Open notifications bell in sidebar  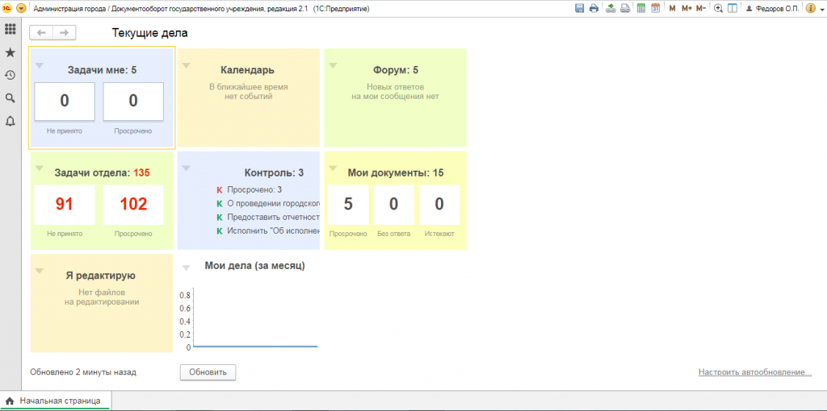[10, 122]
